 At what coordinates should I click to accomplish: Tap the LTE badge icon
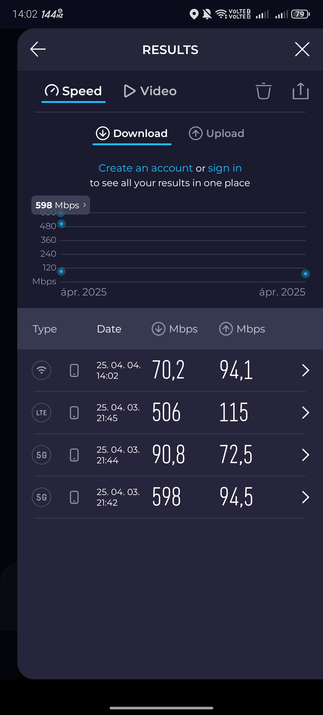(x=42, y=413)
